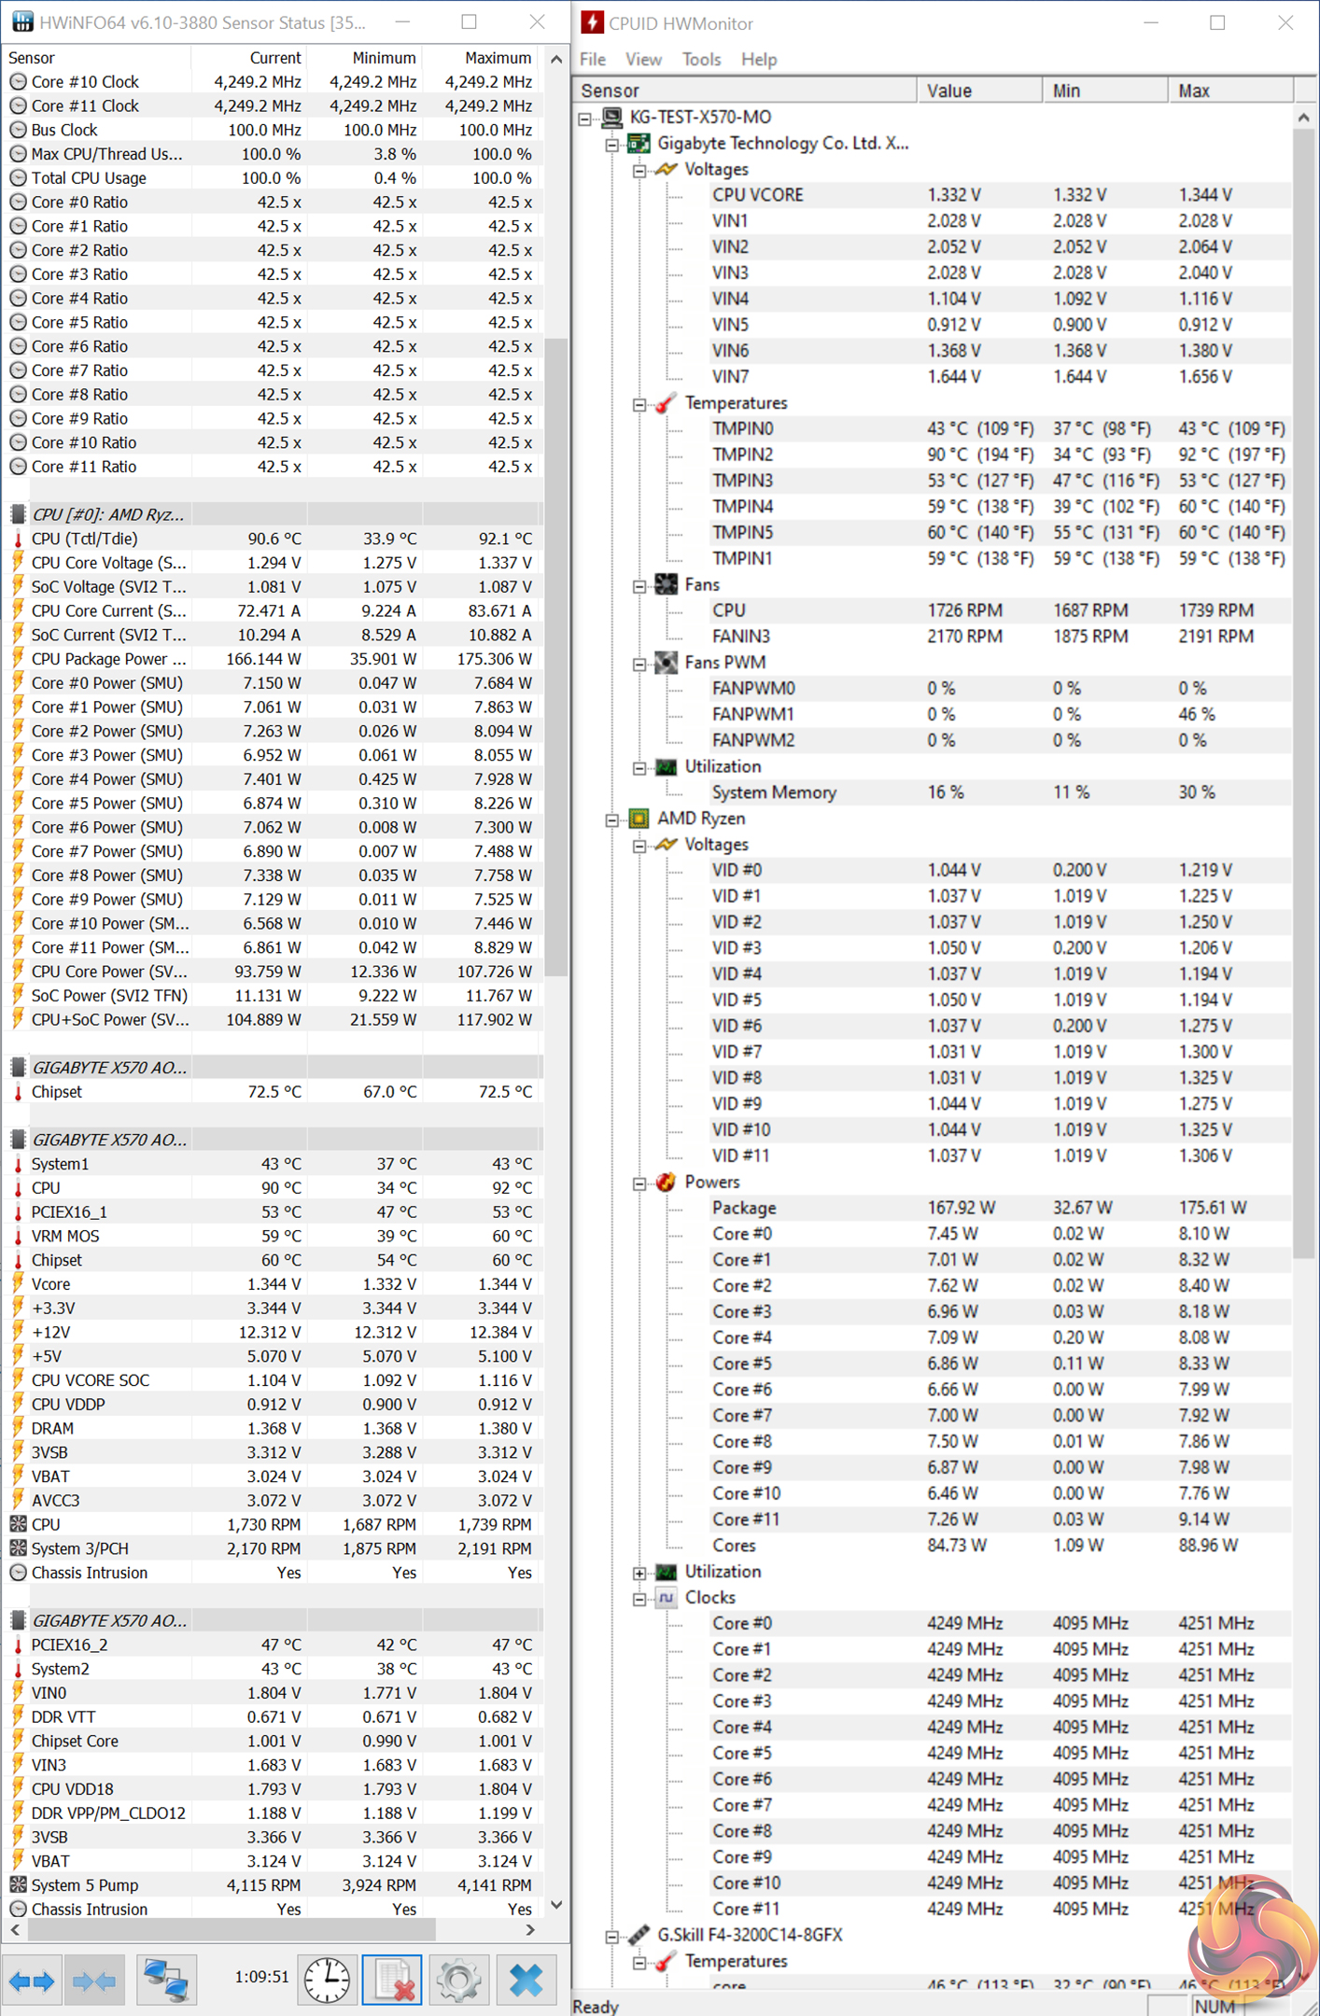Collapse the Gigabyte Technology tree node
This screenshot has height=2016, width=1320.
pos(612,145)
